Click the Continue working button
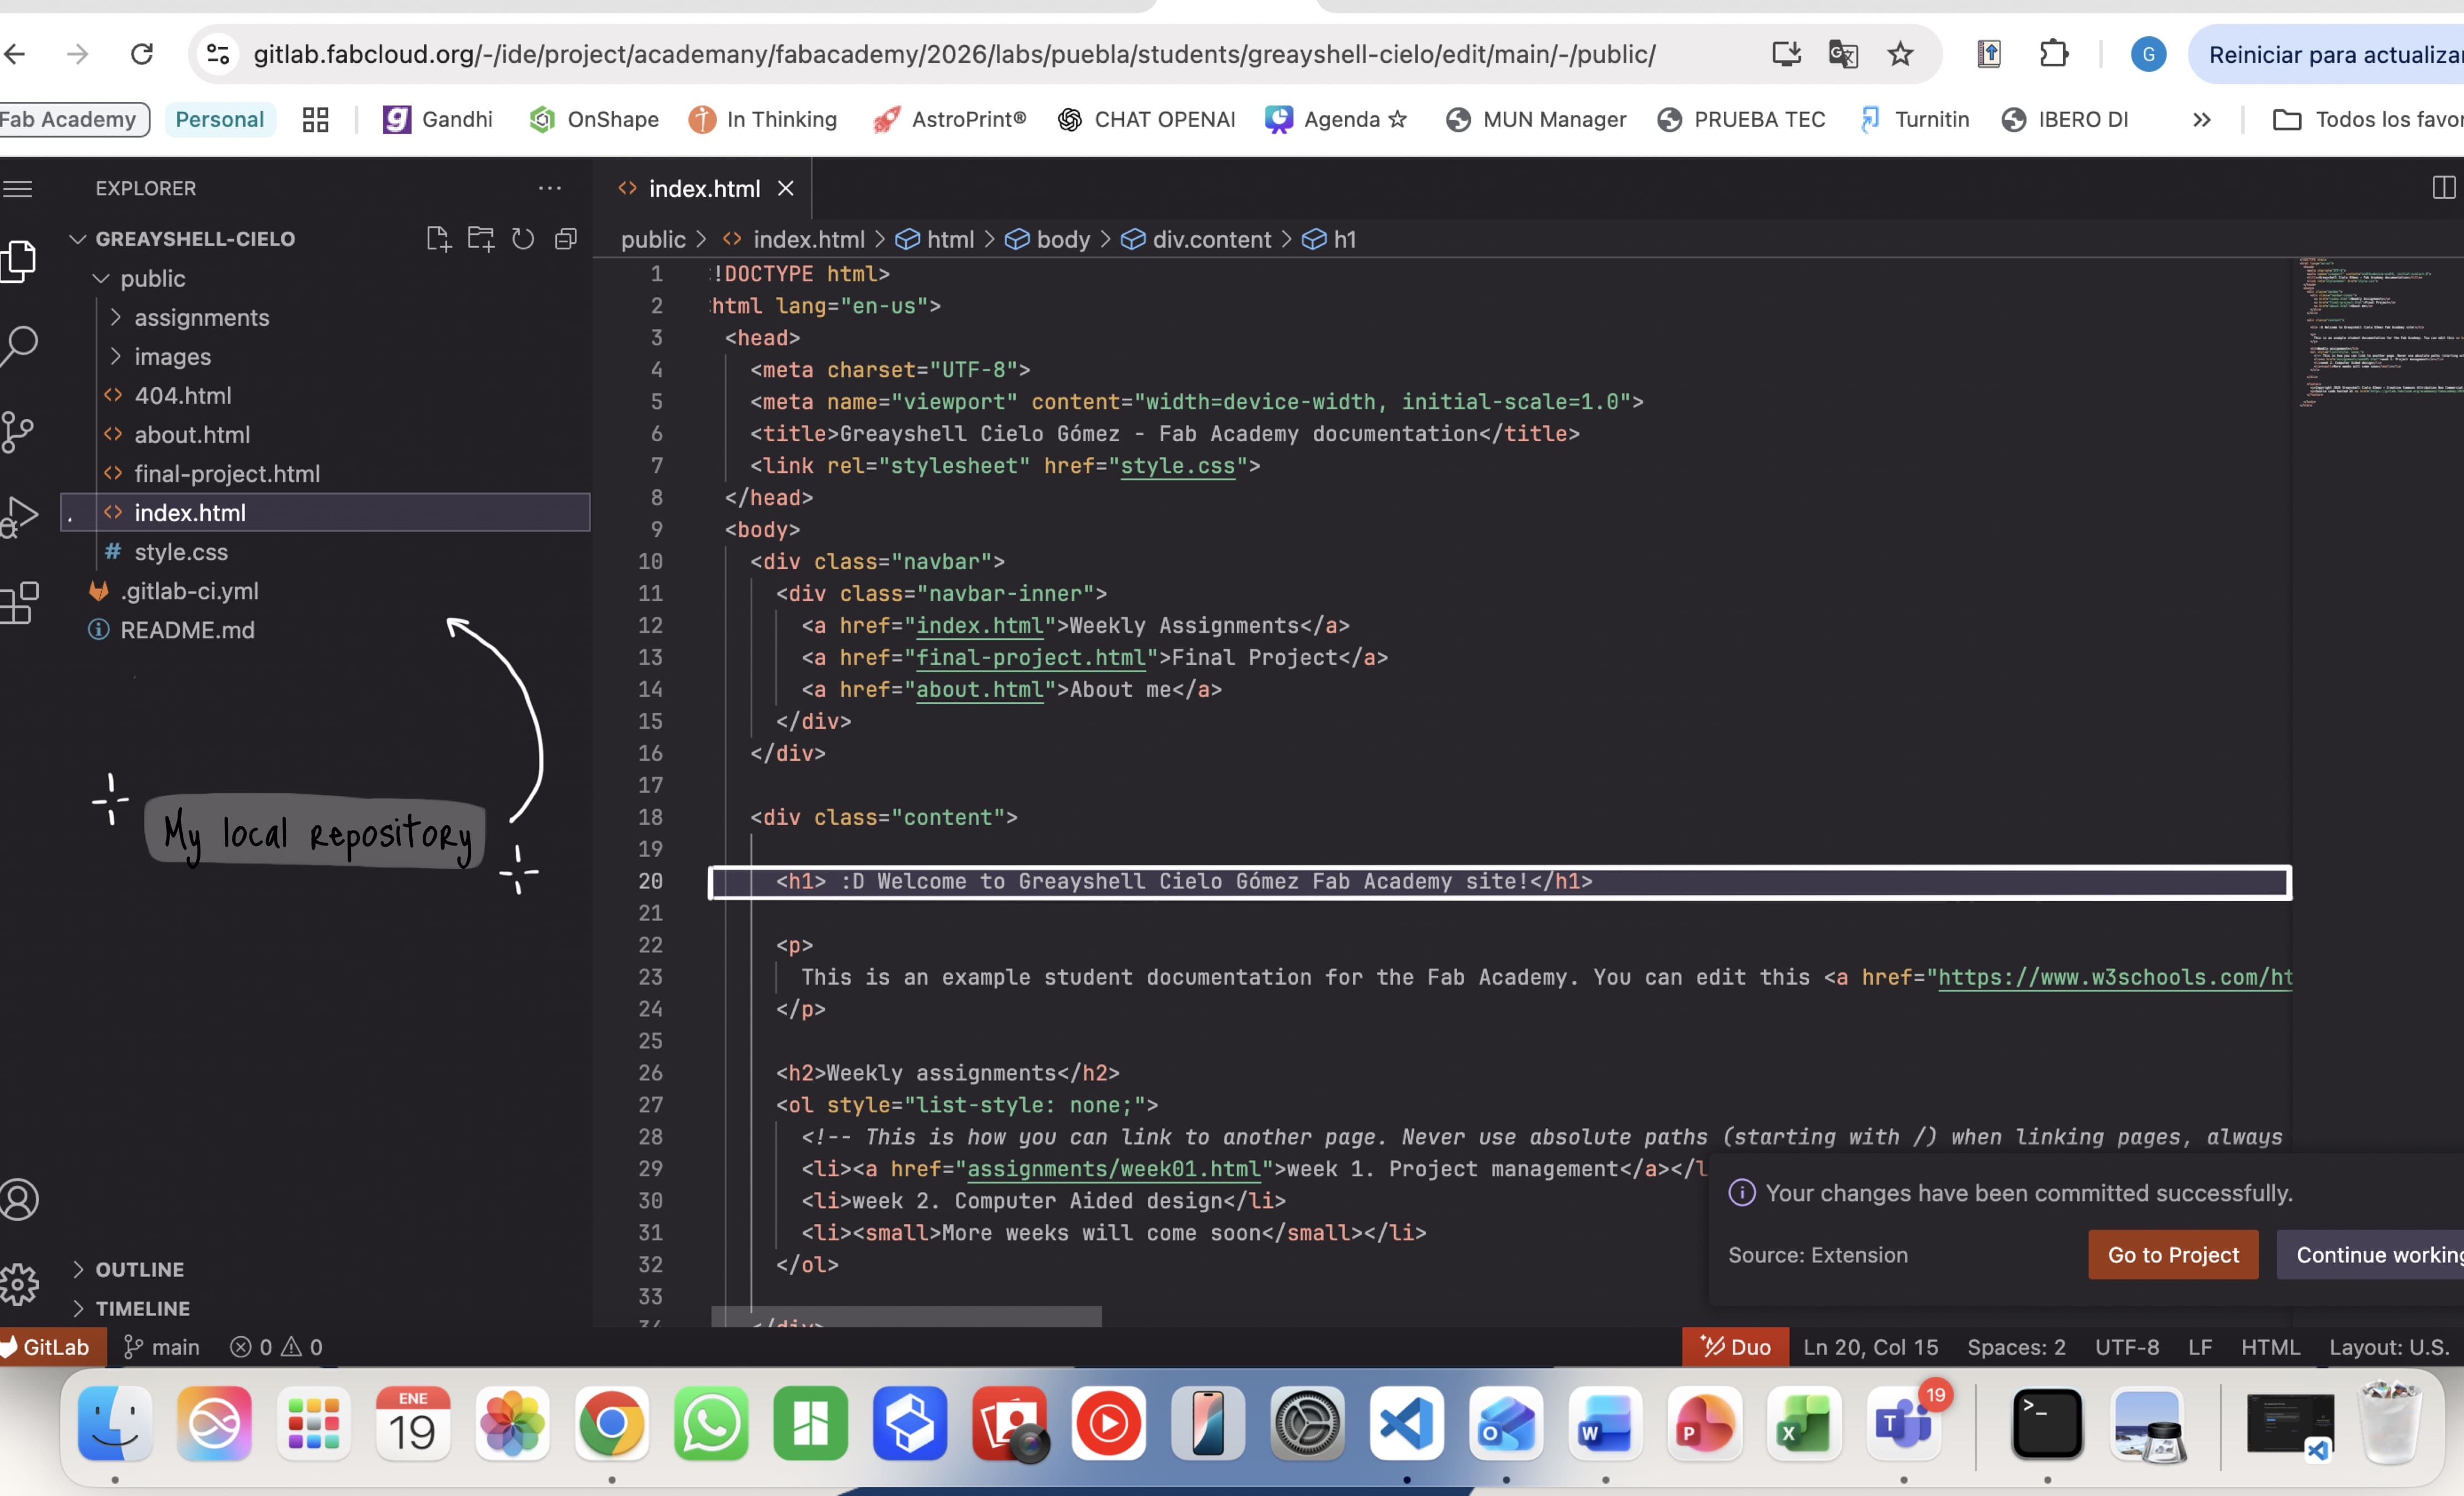Screen dimensions: 2464x1496 pyautogui.click(x=2380, y=1255)
